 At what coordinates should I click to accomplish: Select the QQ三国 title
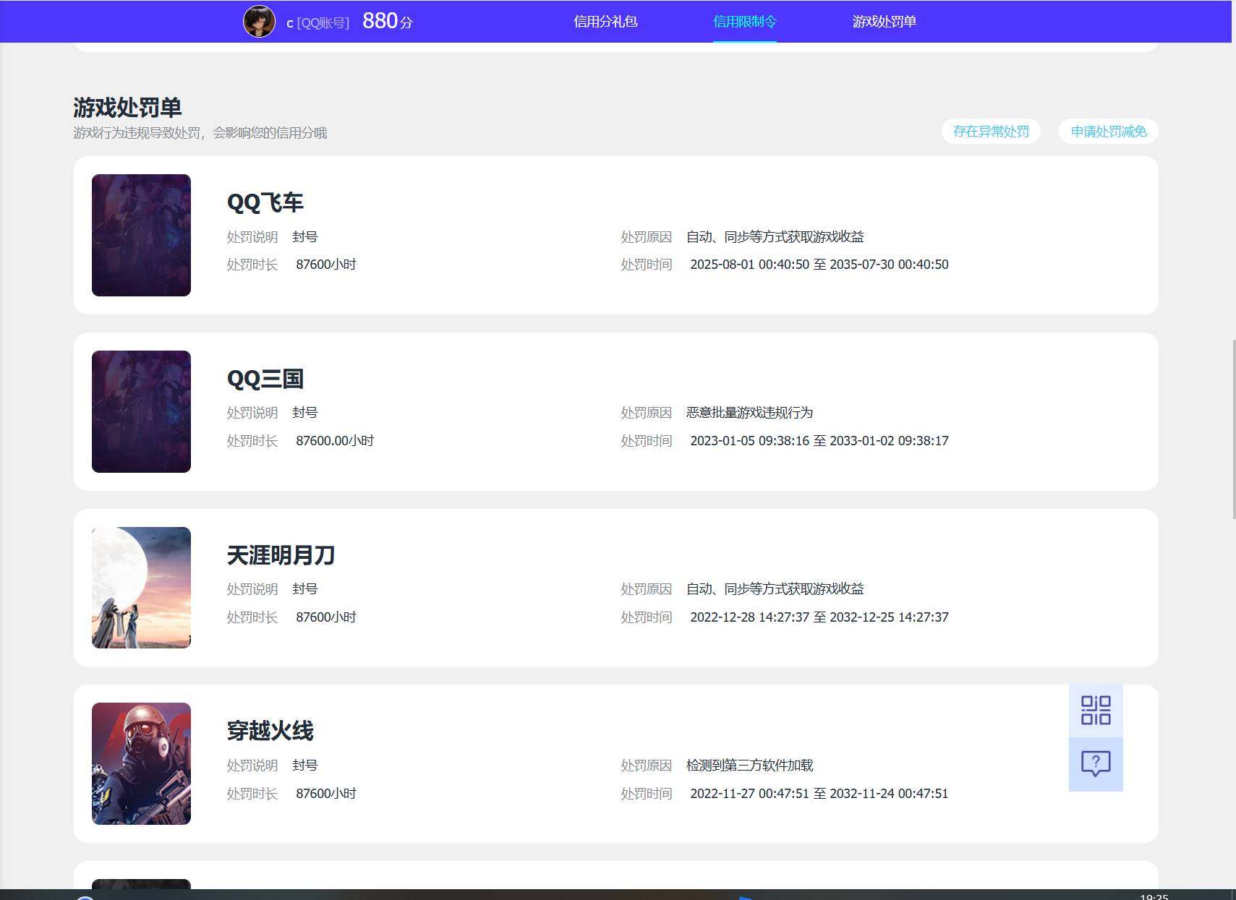(x=265, y=379)
